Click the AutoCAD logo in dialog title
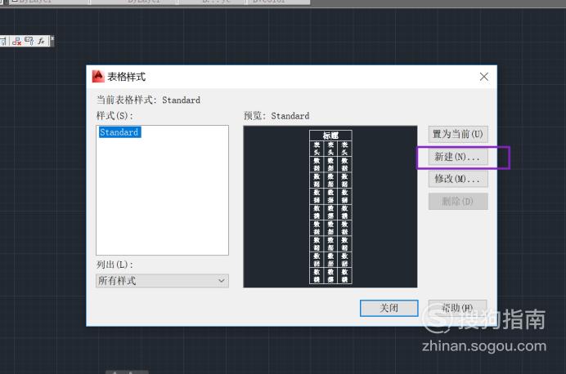Viewport: 566px width, 374px height. coord(98,77)
